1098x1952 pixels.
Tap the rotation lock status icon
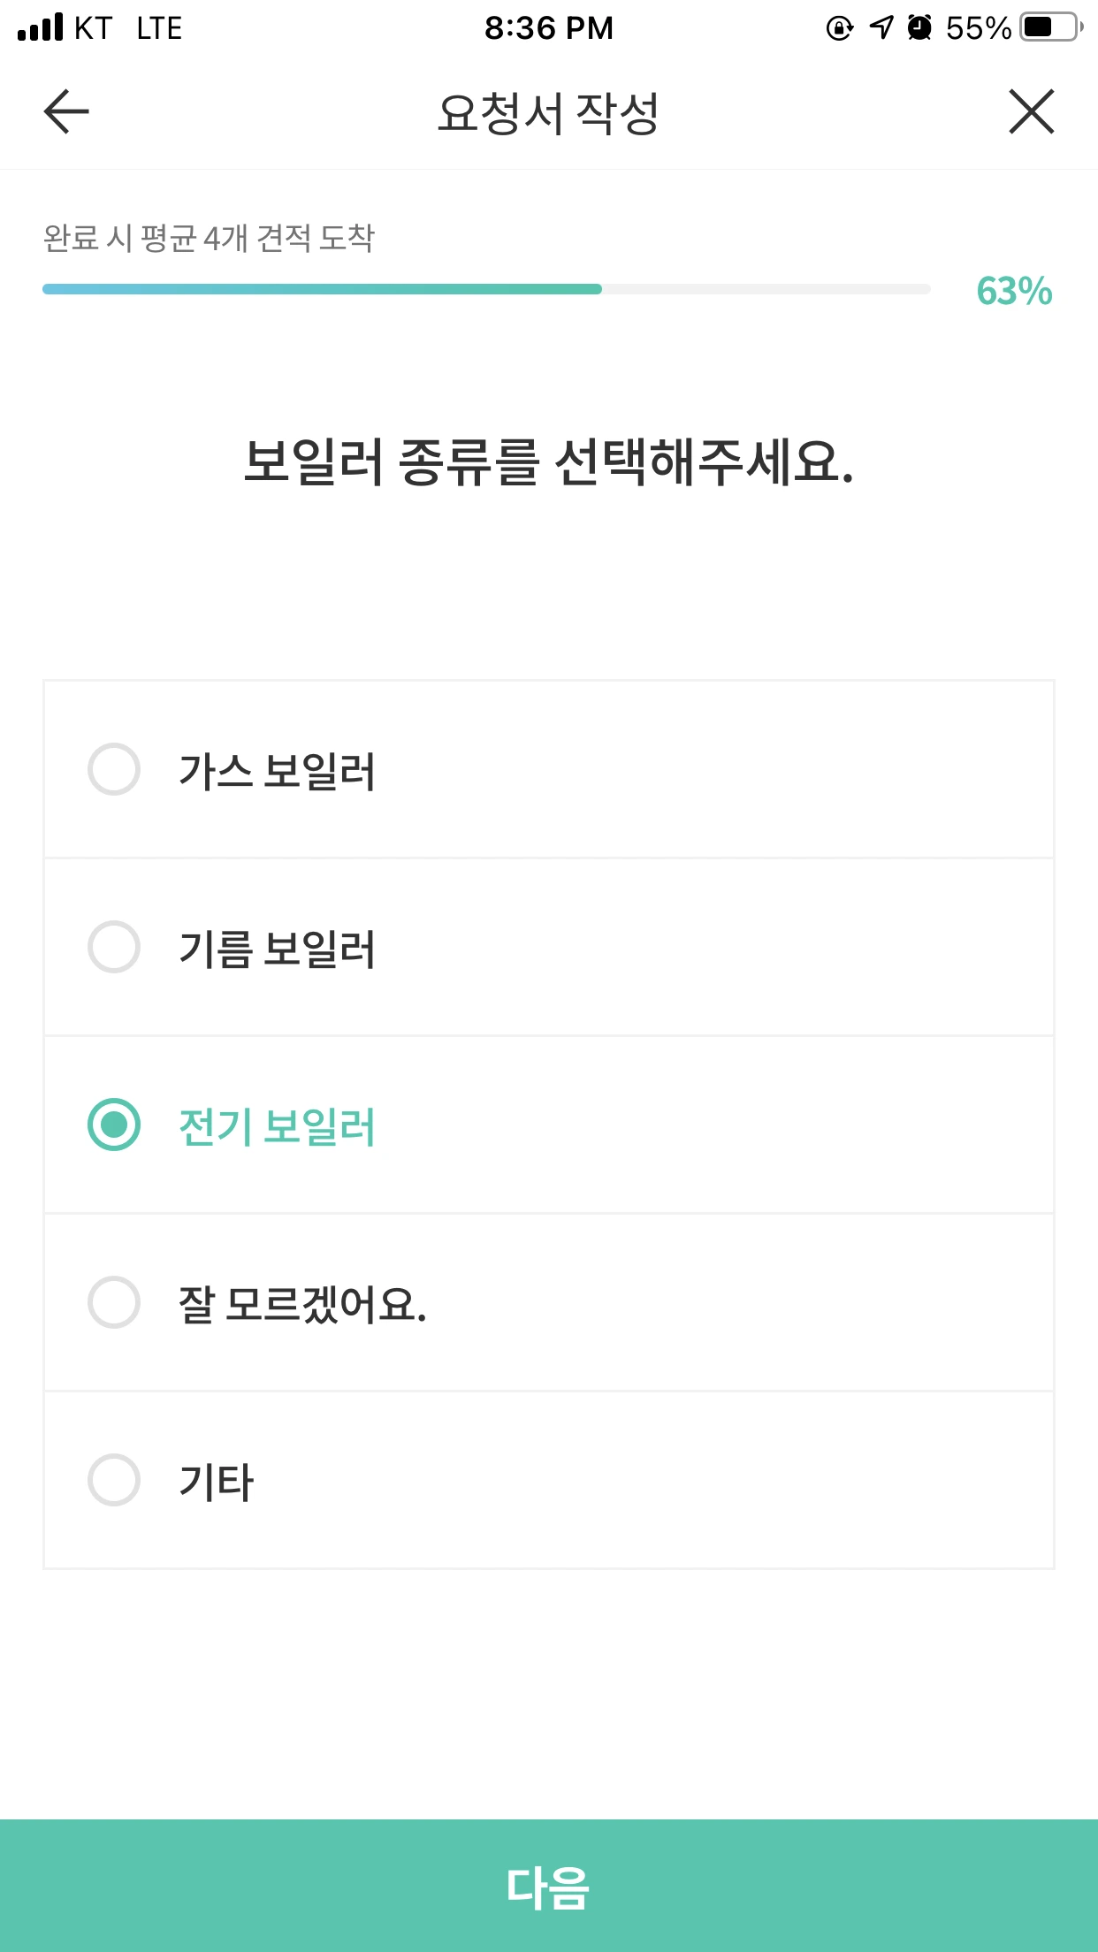(x=839, y=28)
